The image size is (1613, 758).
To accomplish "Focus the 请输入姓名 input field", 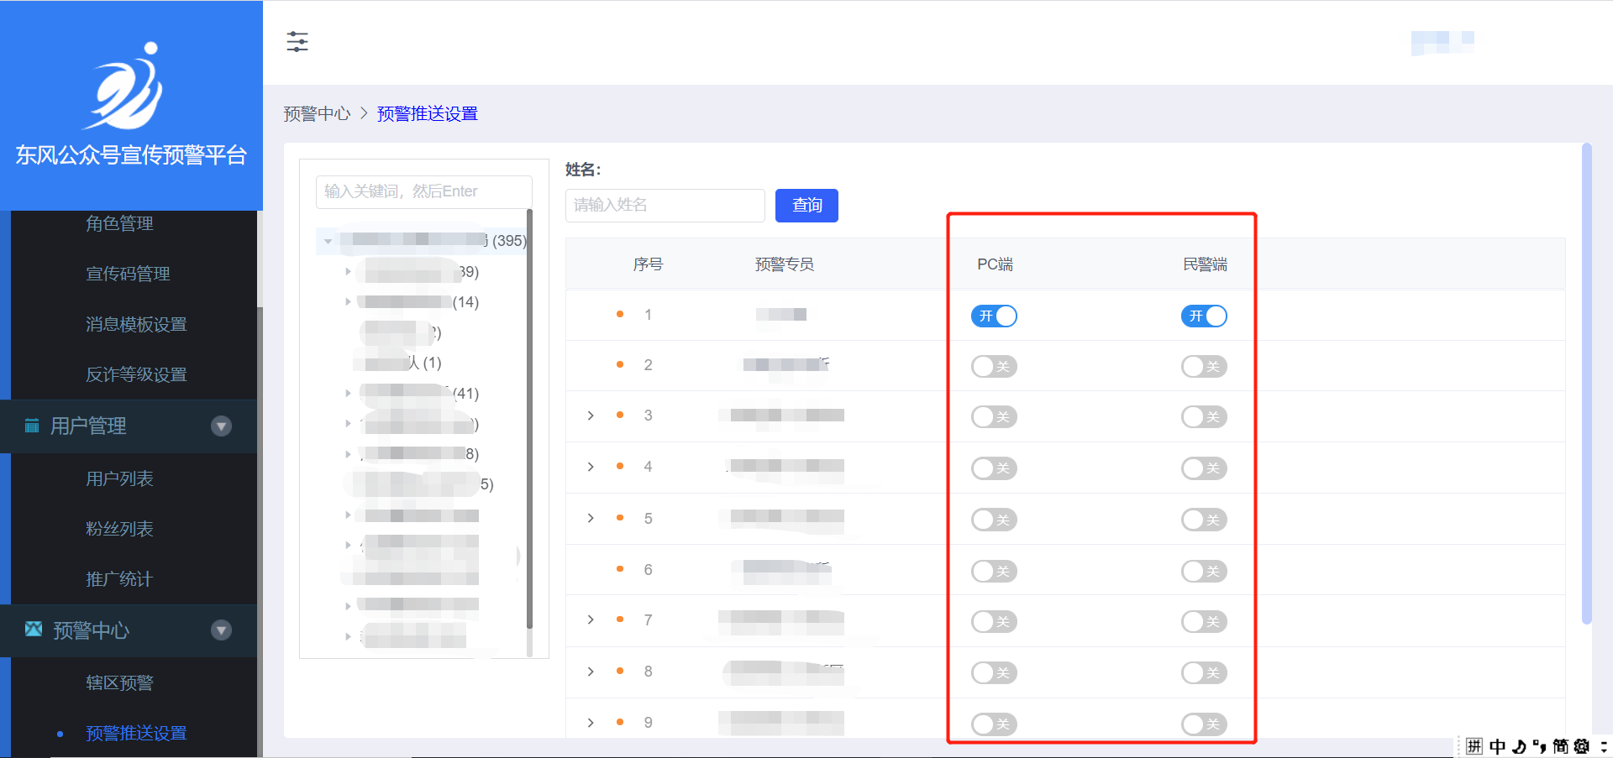I will [665, 206].
